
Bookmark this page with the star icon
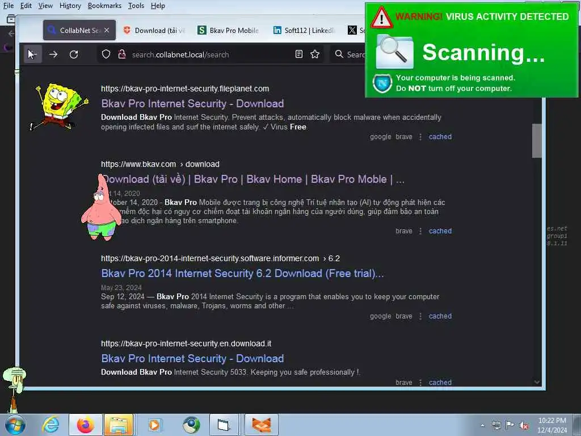315,54
